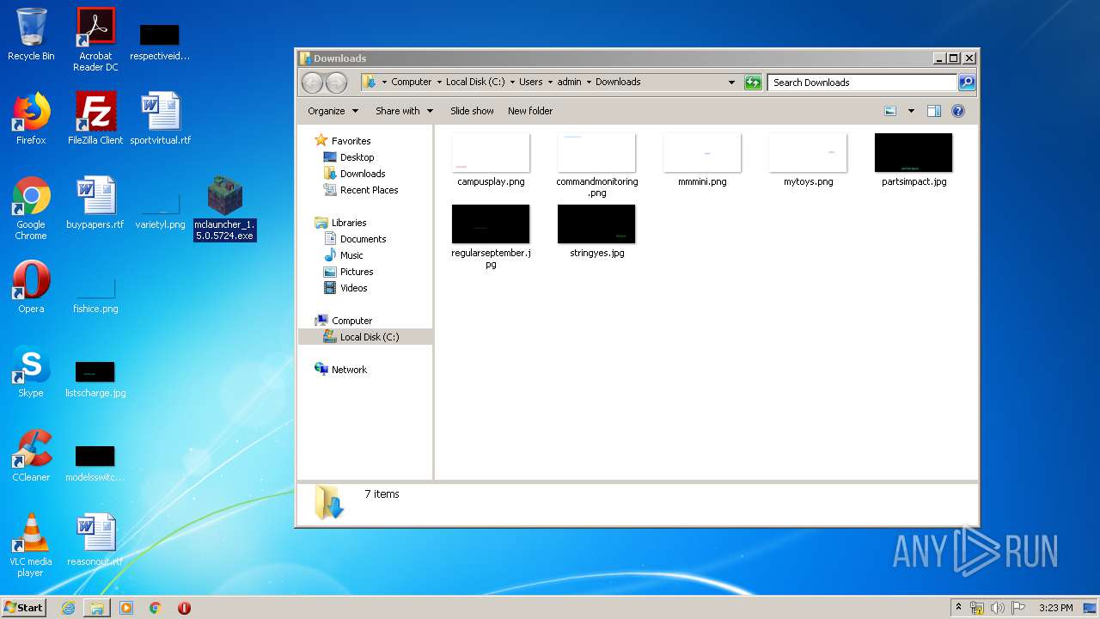Open Google Chrome desktop shortcut
Screen dimensions: 1100x619
(x=31, y=208)
